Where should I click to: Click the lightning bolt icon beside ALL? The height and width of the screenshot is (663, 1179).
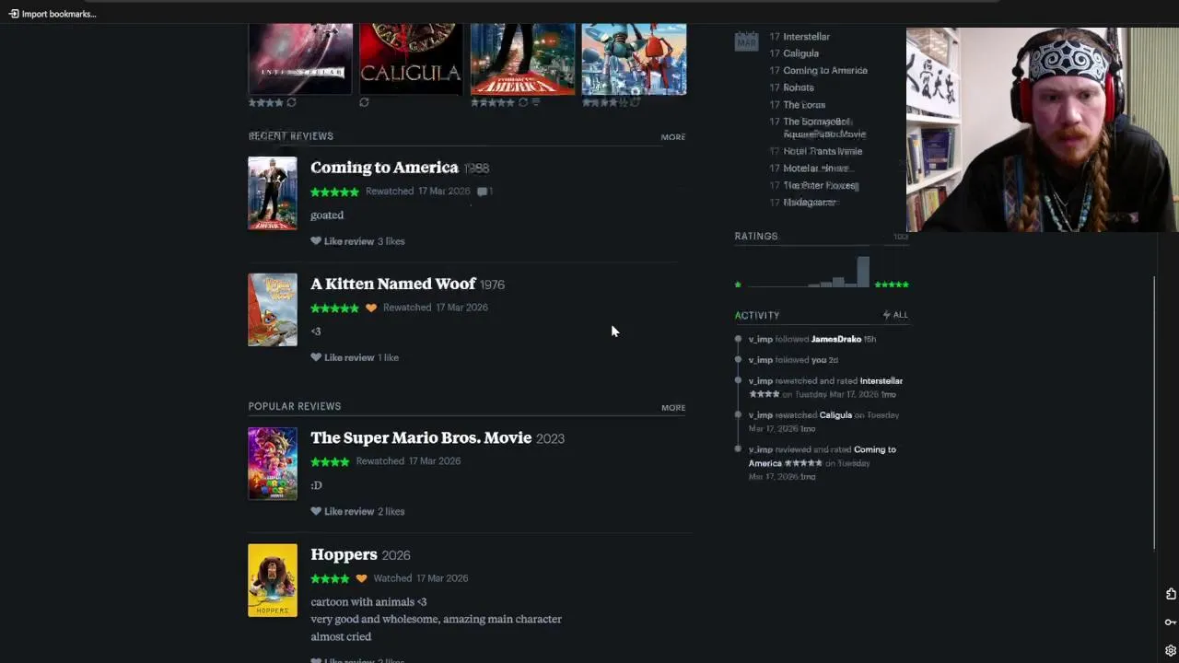point(887,315)
